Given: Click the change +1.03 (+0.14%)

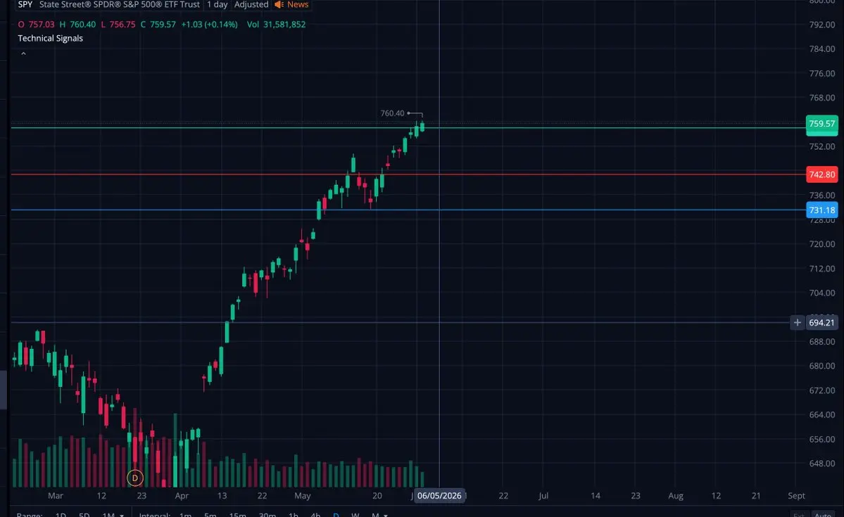Looking at the screenshot, I should coord(209,24).
